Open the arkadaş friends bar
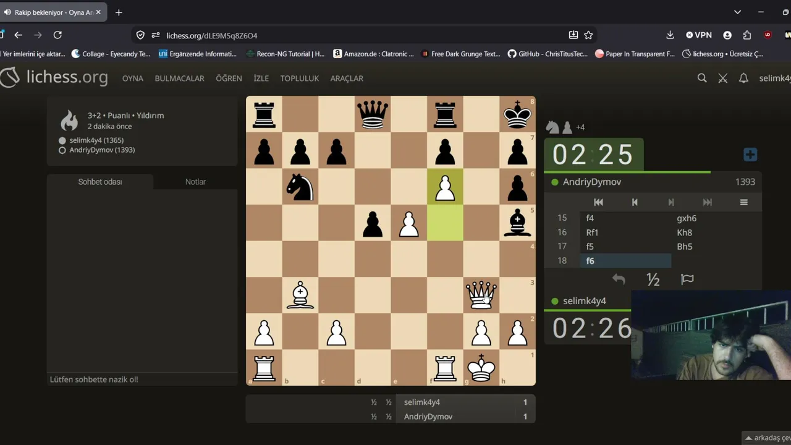The image size is (791, 445). (767, 438)
